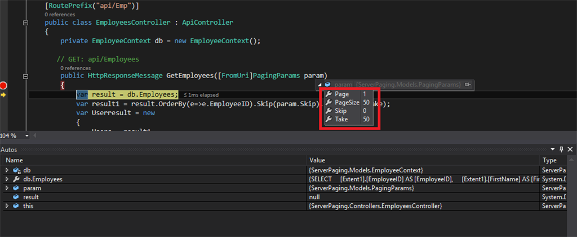Expand the db variable in Autos
The height and width of the screenshot is (237, 577).
[x=7, y=170]
